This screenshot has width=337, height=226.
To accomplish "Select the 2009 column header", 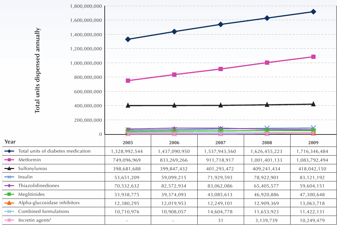I will coord(313,142).
